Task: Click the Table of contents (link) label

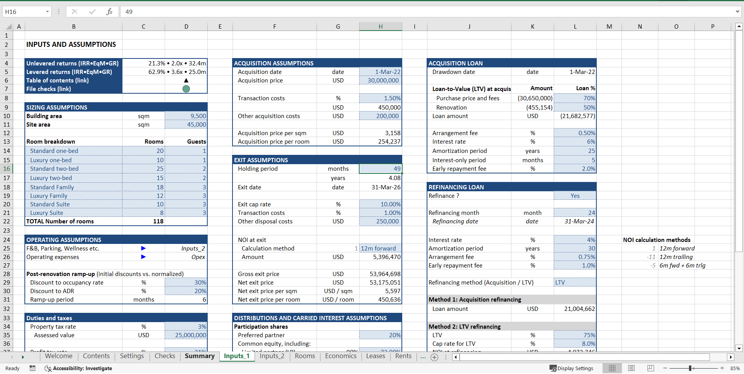Action: coord(57,81)
